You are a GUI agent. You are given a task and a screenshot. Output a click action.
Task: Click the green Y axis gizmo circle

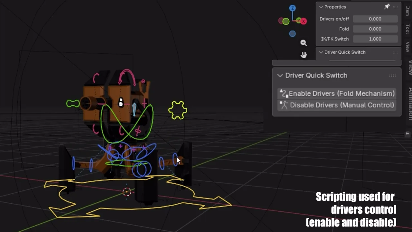(286, 21)
